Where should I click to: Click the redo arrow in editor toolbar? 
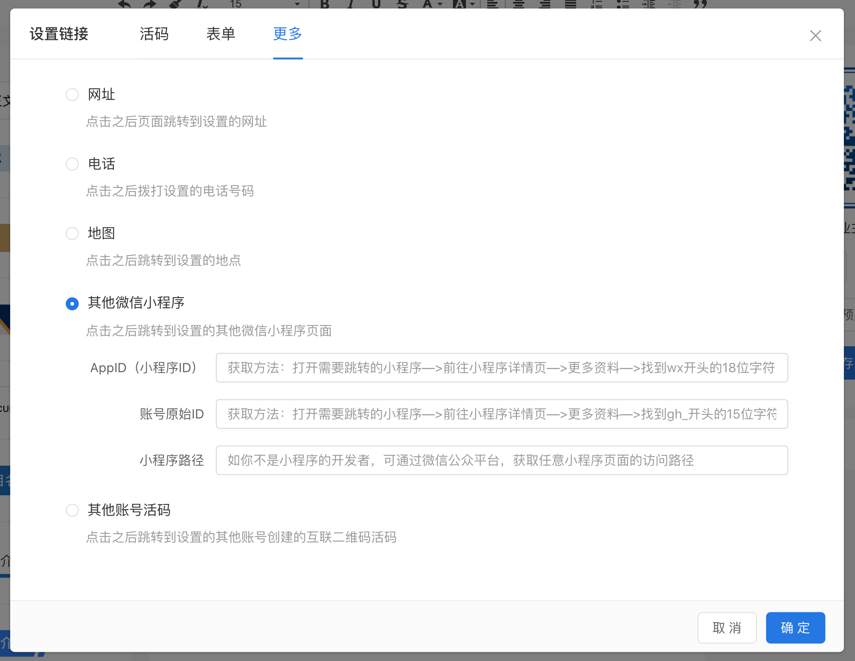150,4
